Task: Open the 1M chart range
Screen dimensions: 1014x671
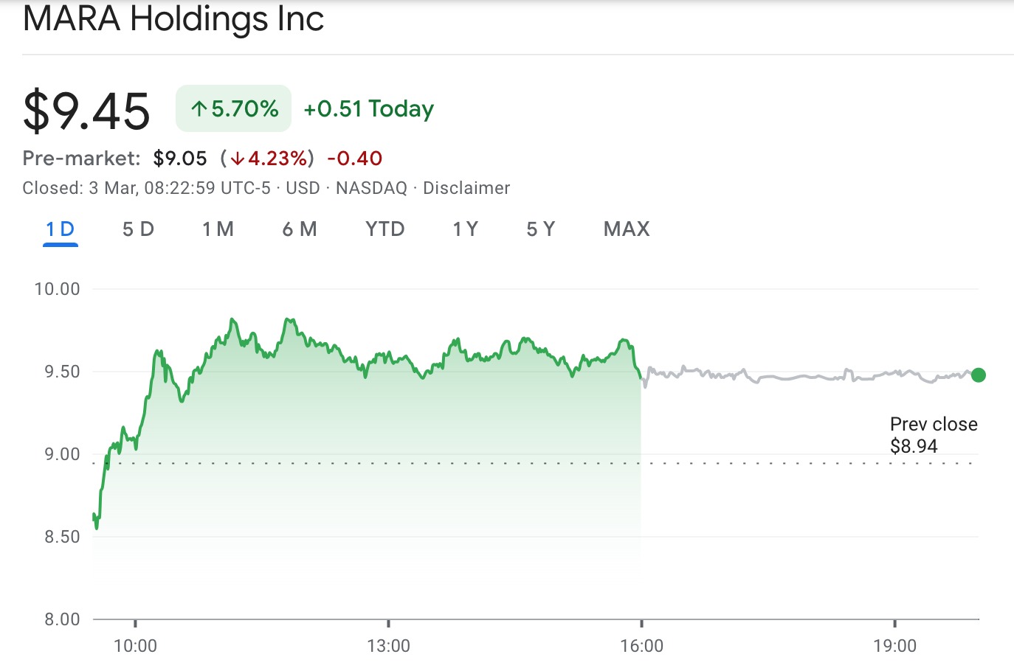Action: coord(218,229)
